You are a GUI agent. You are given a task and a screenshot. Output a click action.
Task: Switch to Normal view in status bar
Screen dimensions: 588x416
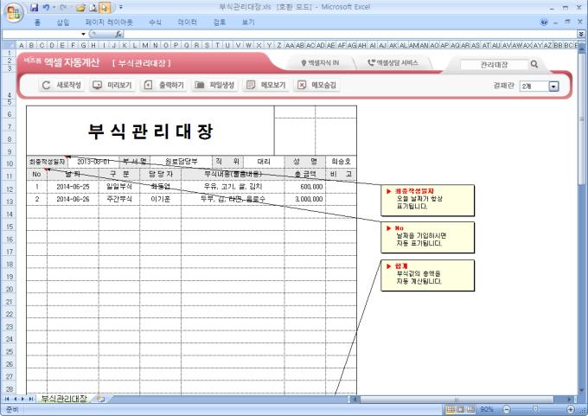(451, 409)
